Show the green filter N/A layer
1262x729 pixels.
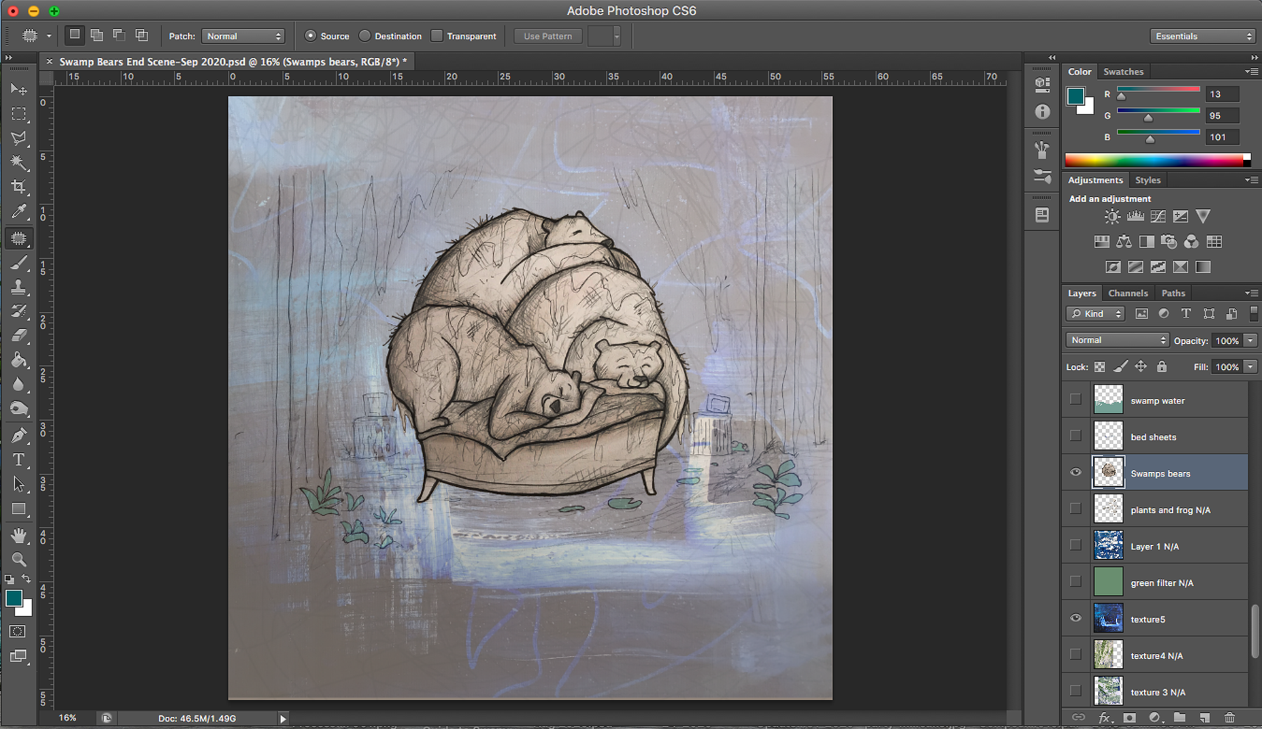pyautogui.click(x=1076, y=582)
